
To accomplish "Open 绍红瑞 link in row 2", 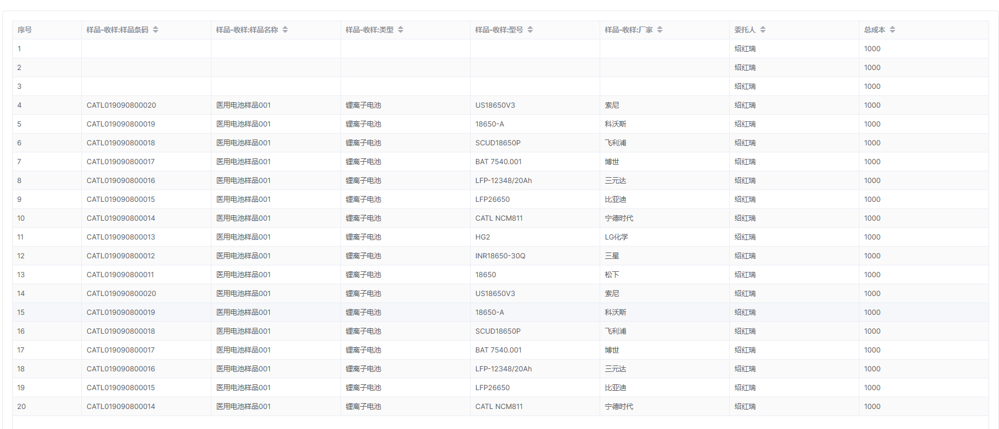I will (x=745, y=68).
